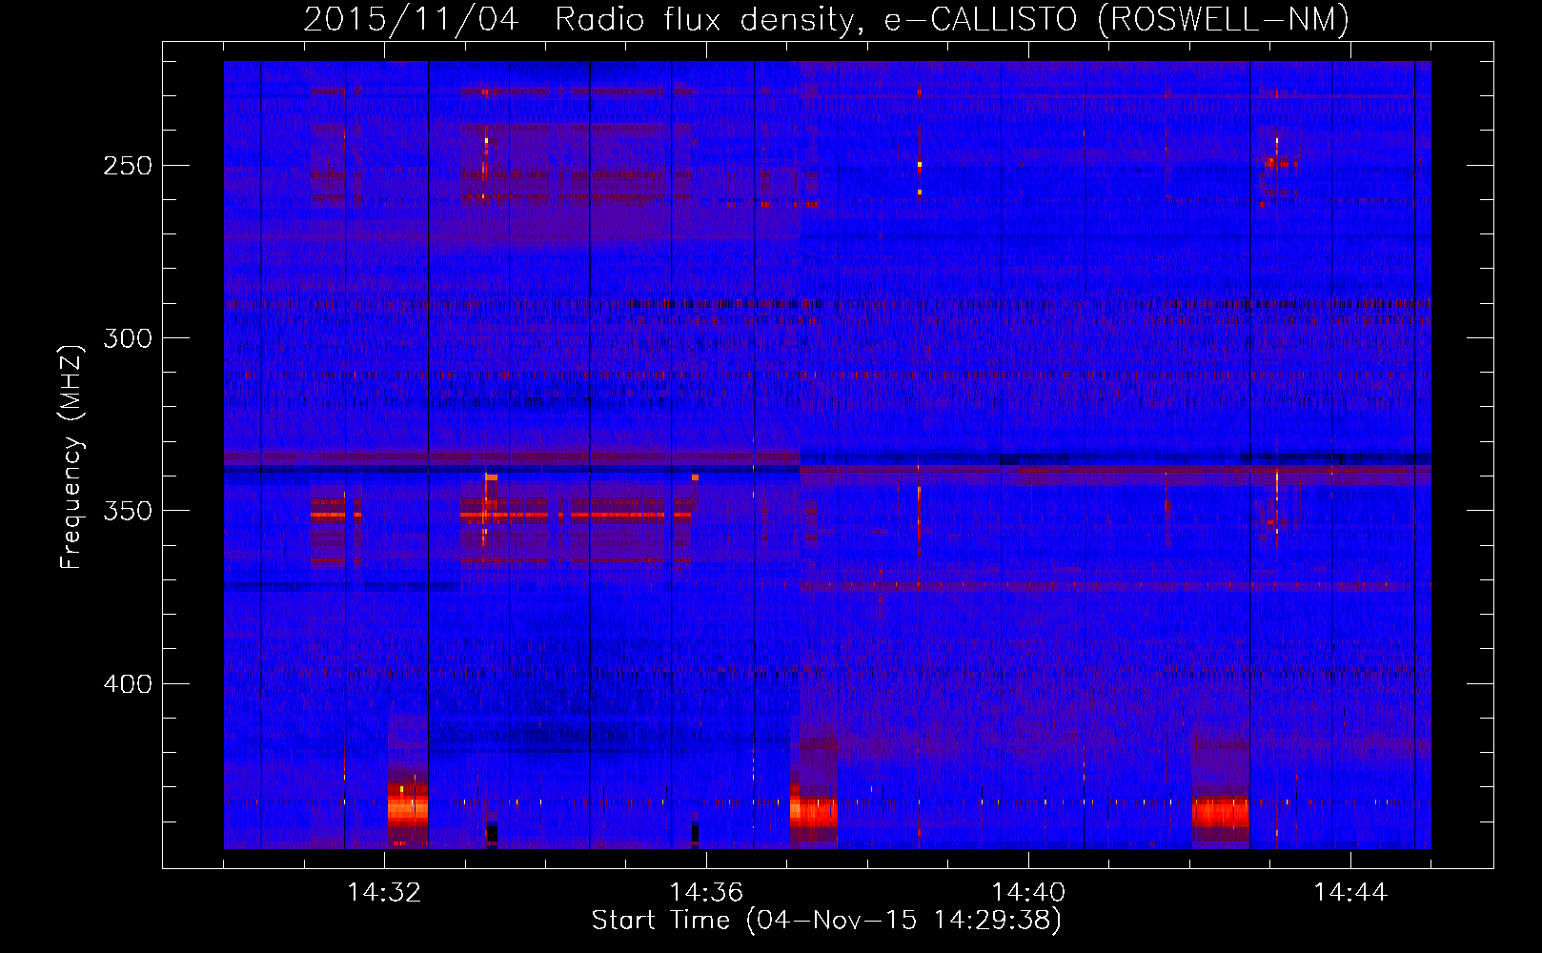Click the plot title 'Radio flux density, e-CALLISTO (ROSWELL-NM)'
The image size is (1542, 953).
coord(952,19)
